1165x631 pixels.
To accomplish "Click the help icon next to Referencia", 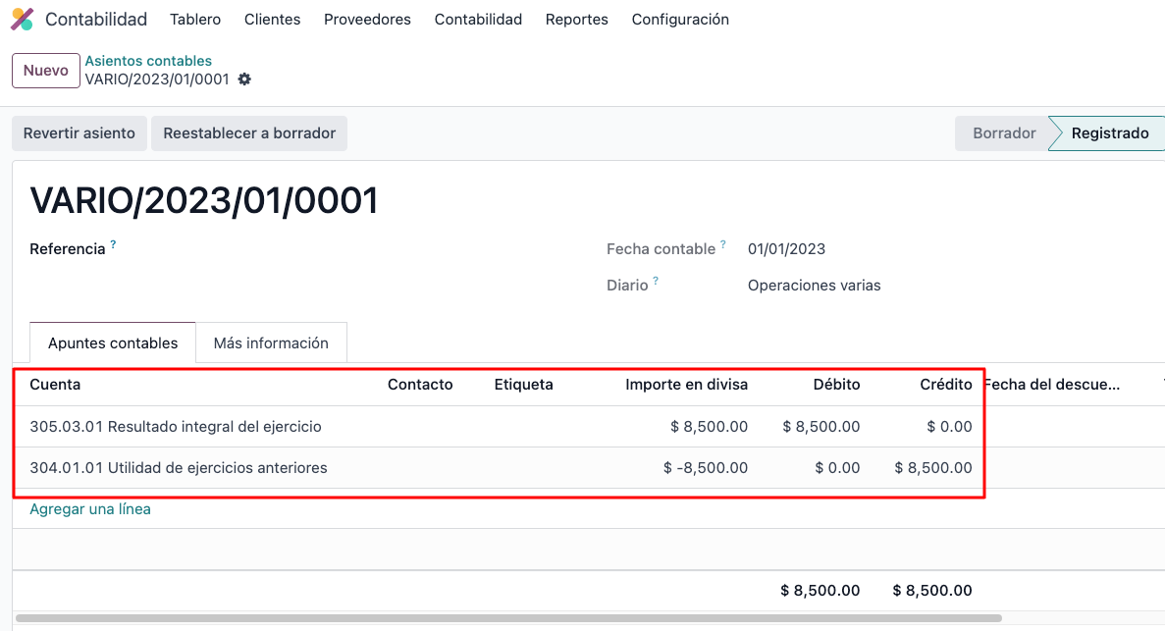I will 113,244.
